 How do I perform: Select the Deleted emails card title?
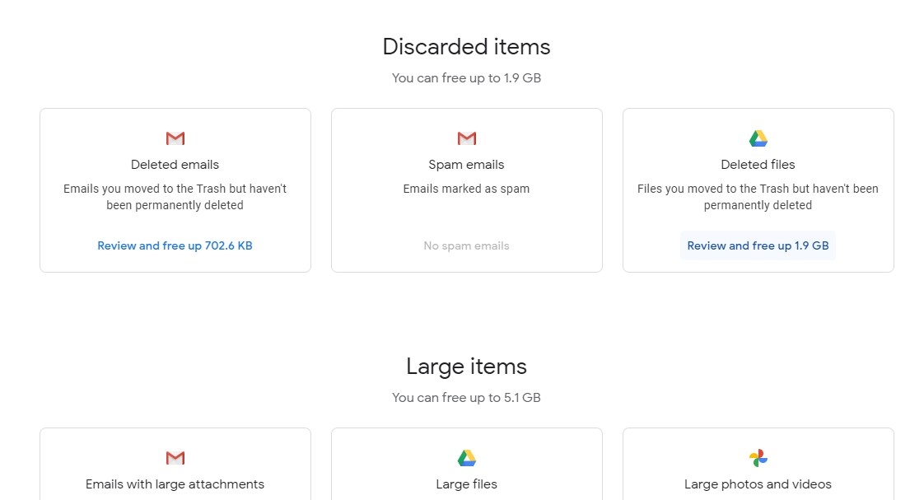click(x=175, y=165)
